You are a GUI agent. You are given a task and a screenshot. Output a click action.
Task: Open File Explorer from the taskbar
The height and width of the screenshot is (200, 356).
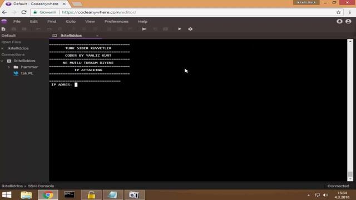point(26,195)
